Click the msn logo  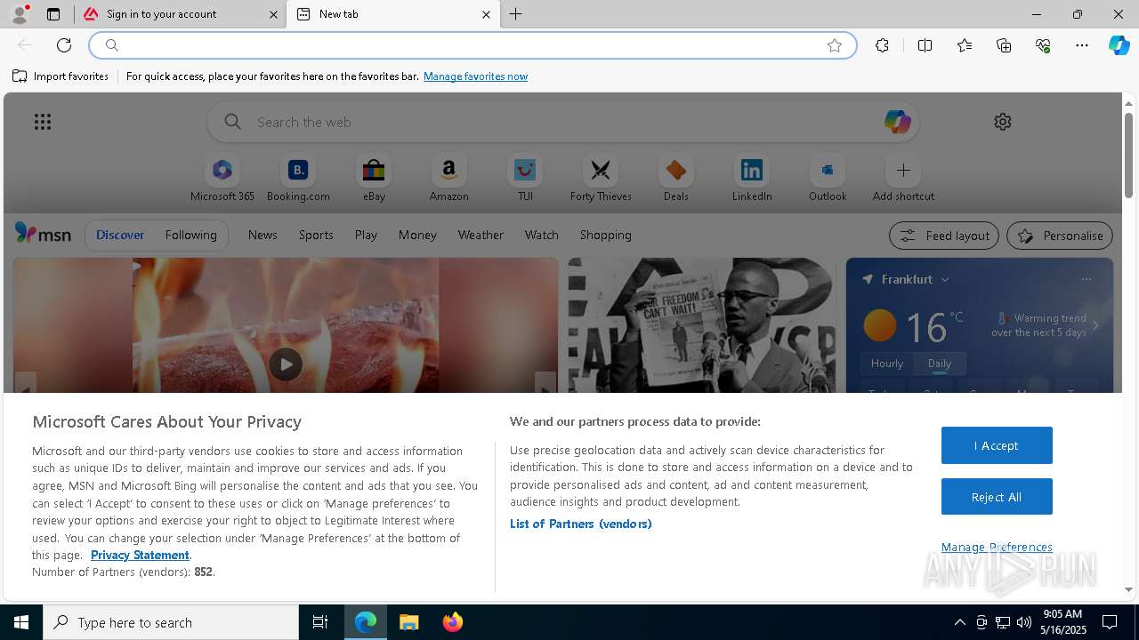[x=43, y=234]
